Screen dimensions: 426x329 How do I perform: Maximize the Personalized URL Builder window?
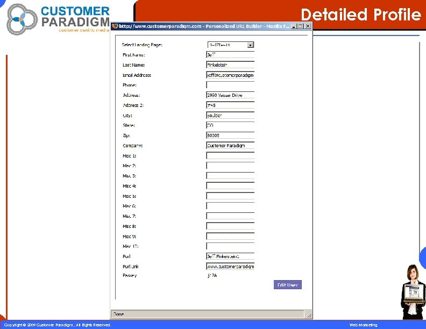coord(300,26)
